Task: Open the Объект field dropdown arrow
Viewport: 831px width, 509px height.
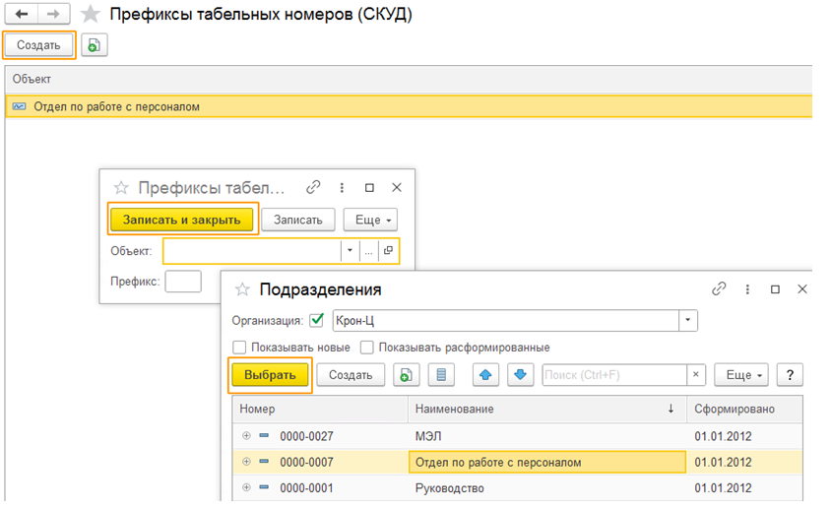Action: tap(350, 251)
